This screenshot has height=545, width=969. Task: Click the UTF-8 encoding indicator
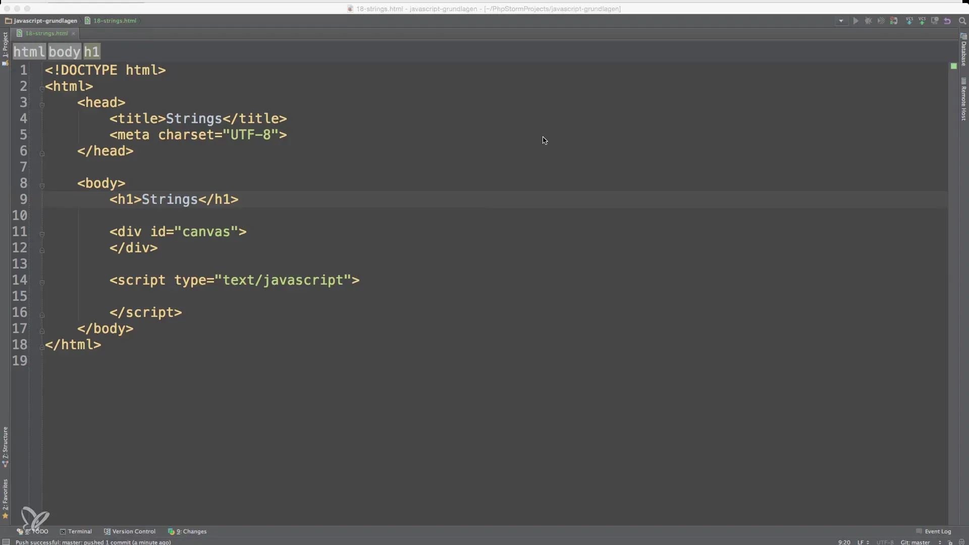point(885,542)
